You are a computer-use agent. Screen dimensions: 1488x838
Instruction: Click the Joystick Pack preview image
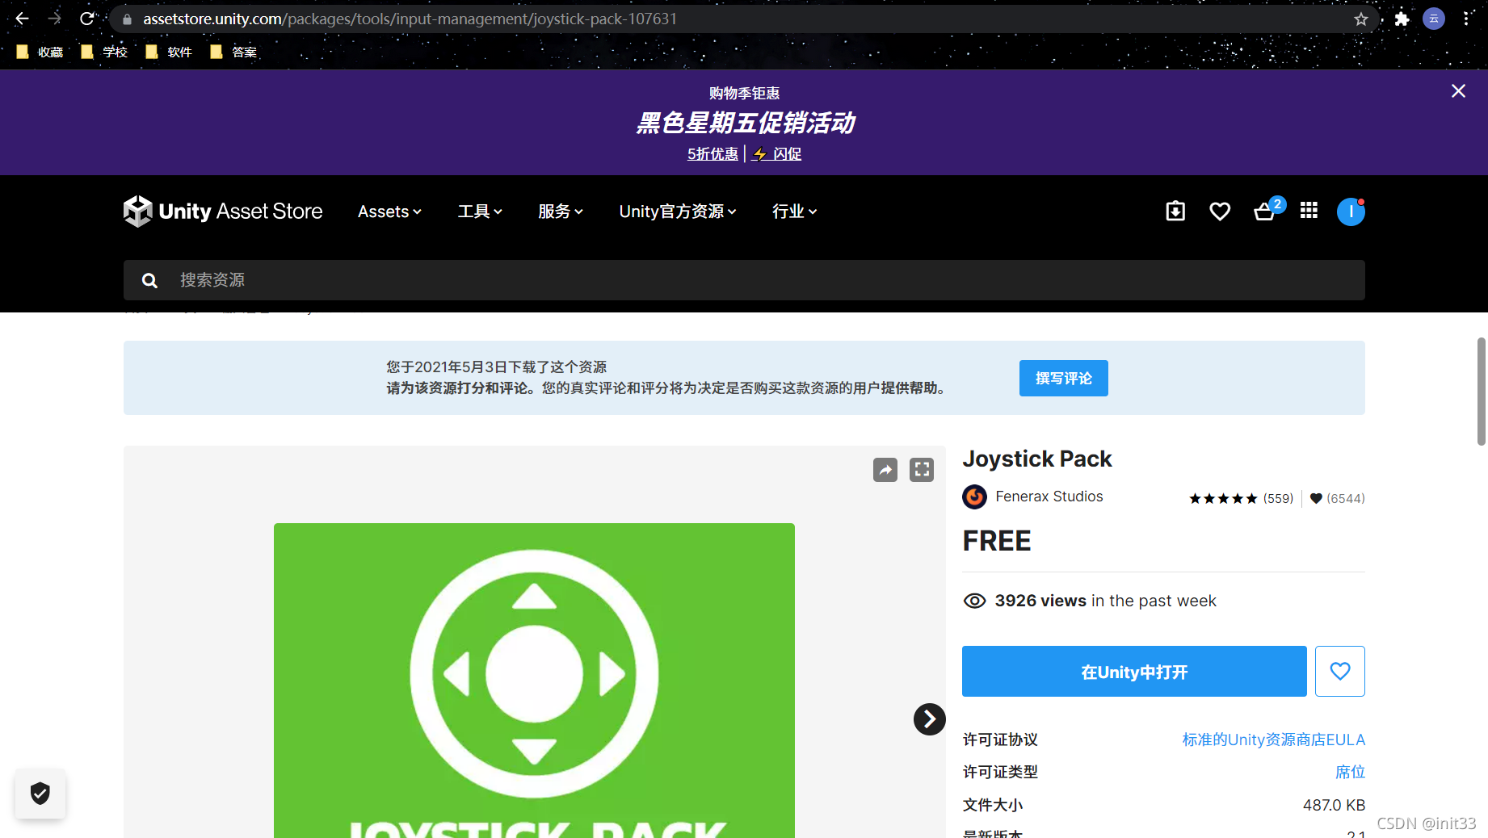coord(534,680)
